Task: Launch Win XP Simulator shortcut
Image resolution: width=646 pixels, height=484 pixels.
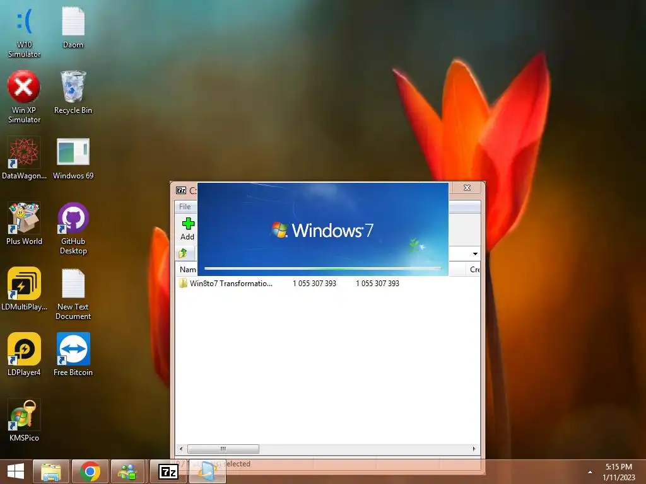Action: click(24, 97)
